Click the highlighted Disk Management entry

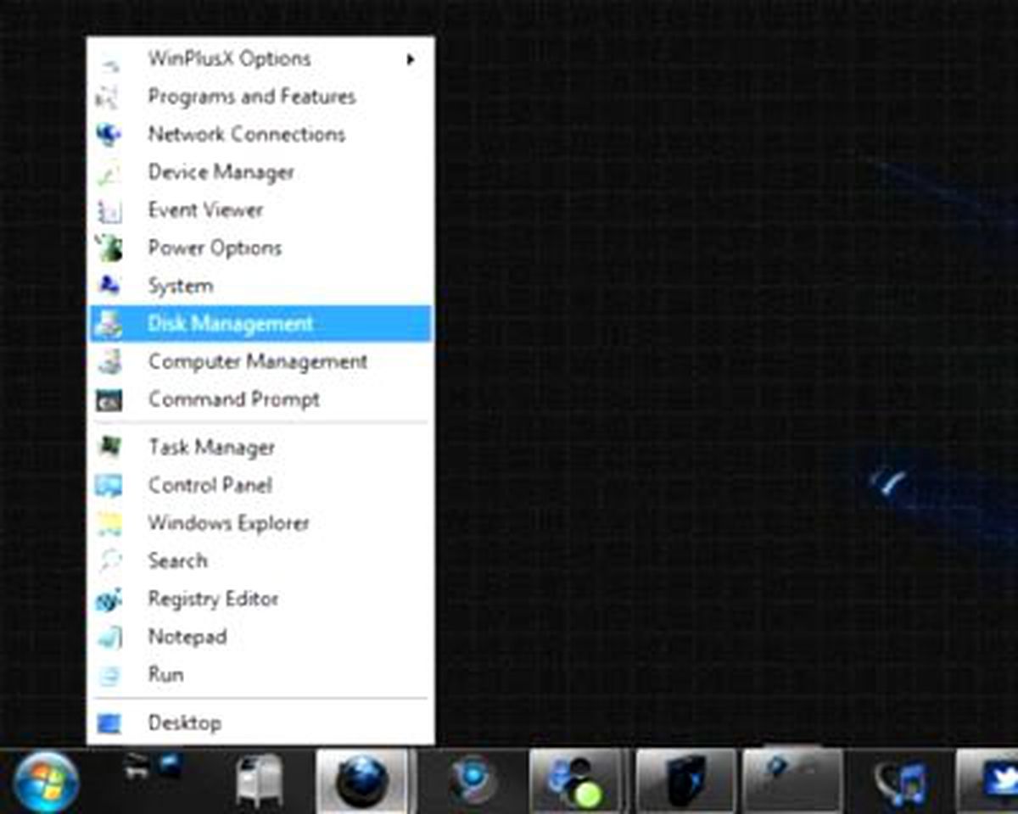260,324
